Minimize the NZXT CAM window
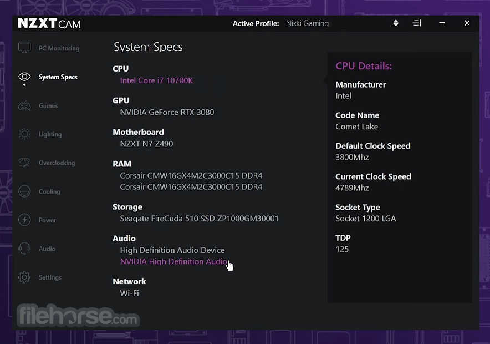490x344 pixels. (x=442, y=23)
